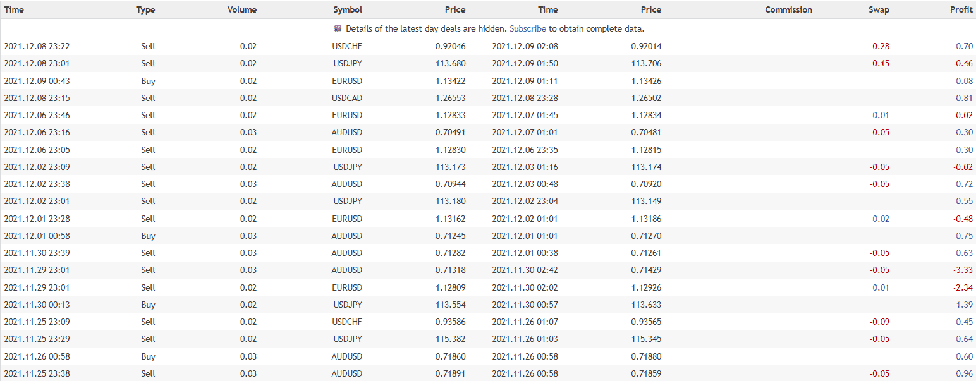The image size is (976, 381).
Task: Click open time 2021.11.25 23:29
Action: 37,339
